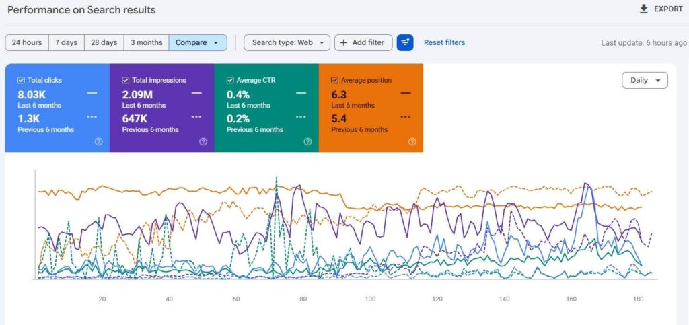
Task: Click the Reset filters link
Action: pyautogui.click(x=444, y=42)
